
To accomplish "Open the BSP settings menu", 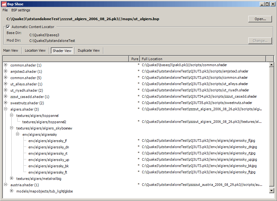I will (21, 10).
